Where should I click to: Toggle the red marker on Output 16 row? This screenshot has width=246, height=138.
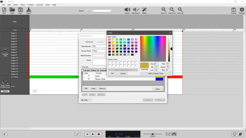point(28,74)
